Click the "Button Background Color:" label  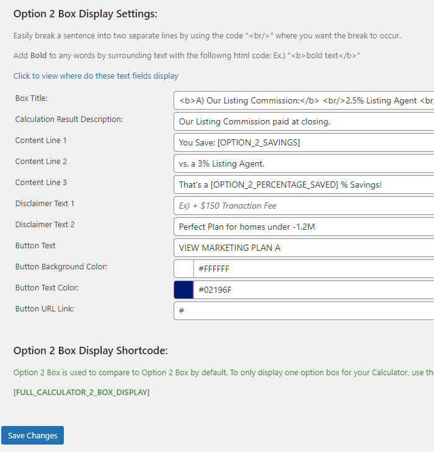click(x=61, y=267)
